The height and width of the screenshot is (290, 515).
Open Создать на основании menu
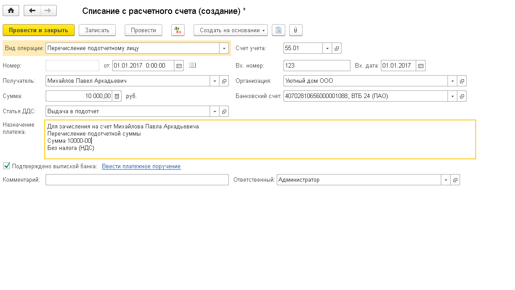[230, 30]
